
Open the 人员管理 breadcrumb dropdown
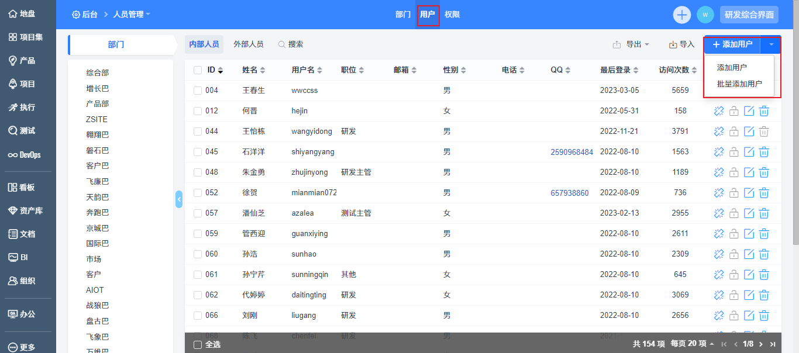(x=131, y=15)
